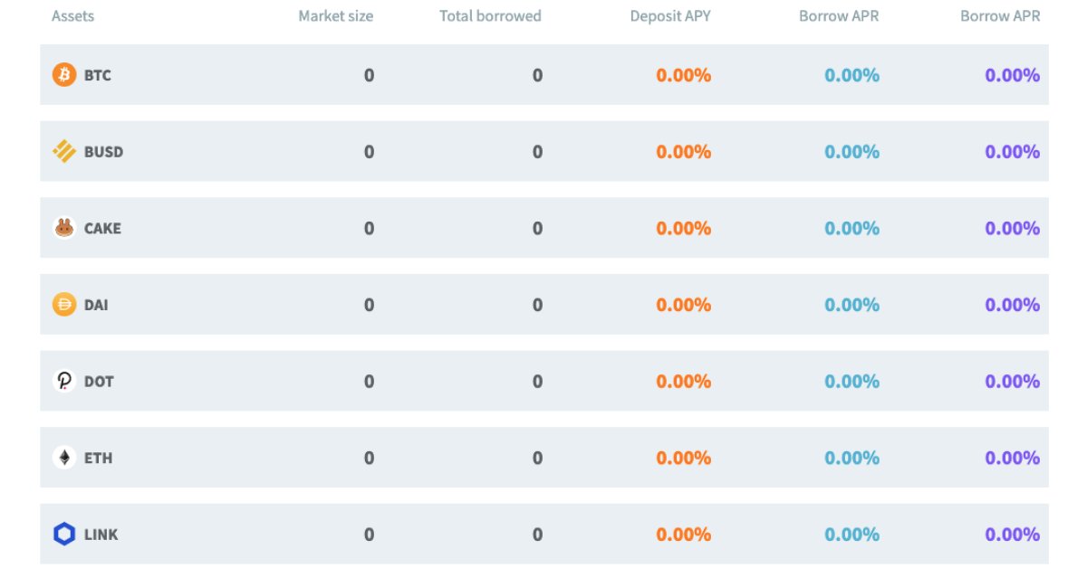Click the BTC Bitcoin coin icon
This screenshot has width=1087, height=568.
pyautogui.click(x=62, y=75)
